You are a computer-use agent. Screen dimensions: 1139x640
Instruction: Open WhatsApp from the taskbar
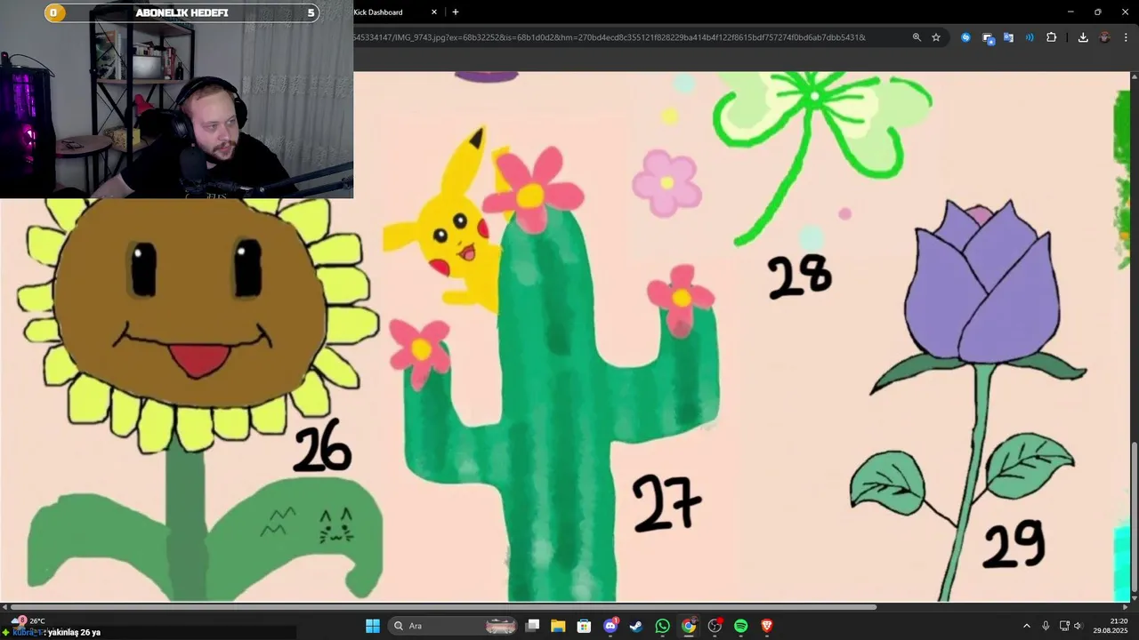pyautogui.click(x=662, y=626)
